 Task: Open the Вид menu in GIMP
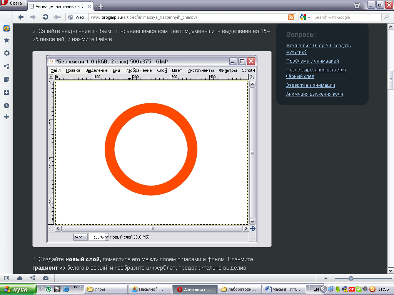pos(116,70)
